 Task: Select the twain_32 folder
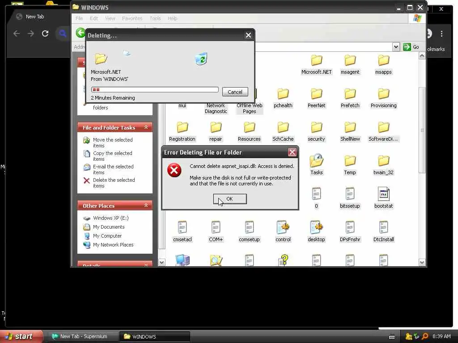(383, 165)
